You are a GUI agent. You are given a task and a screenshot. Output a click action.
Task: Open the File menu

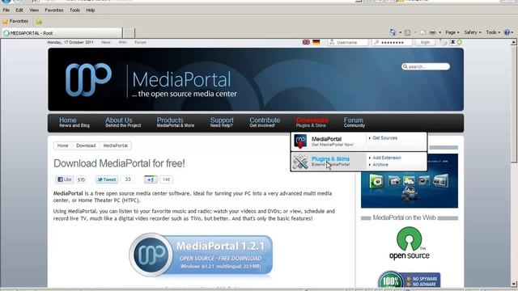(6, 11)
